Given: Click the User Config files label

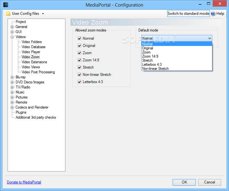Looking at the screenshot, I should [25, 14].
